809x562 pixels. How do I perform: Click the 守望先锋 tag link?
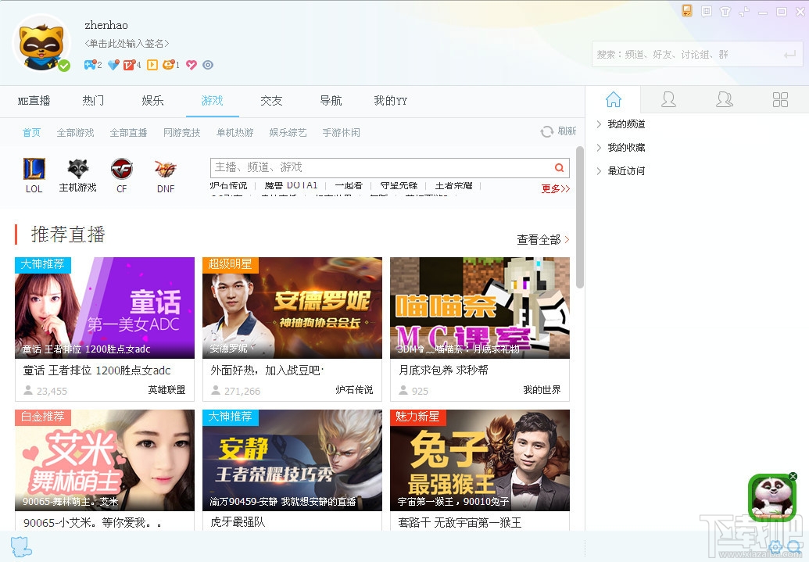coord(399,186)
